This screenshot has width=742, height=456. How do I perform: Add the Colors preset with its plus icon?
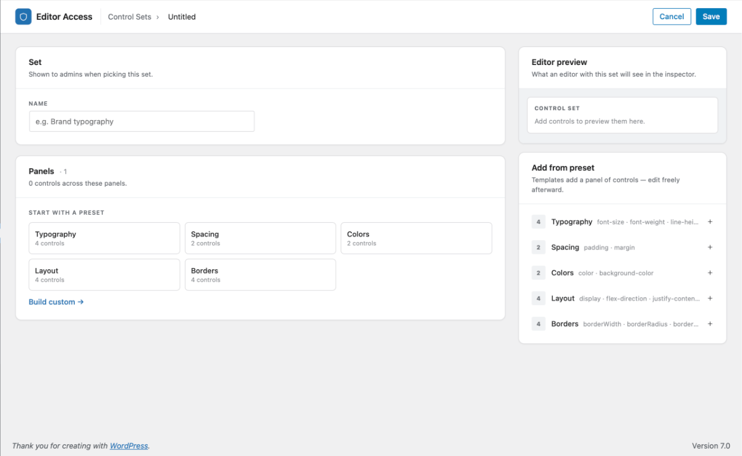pyautogui.click(x=710, y=273)
